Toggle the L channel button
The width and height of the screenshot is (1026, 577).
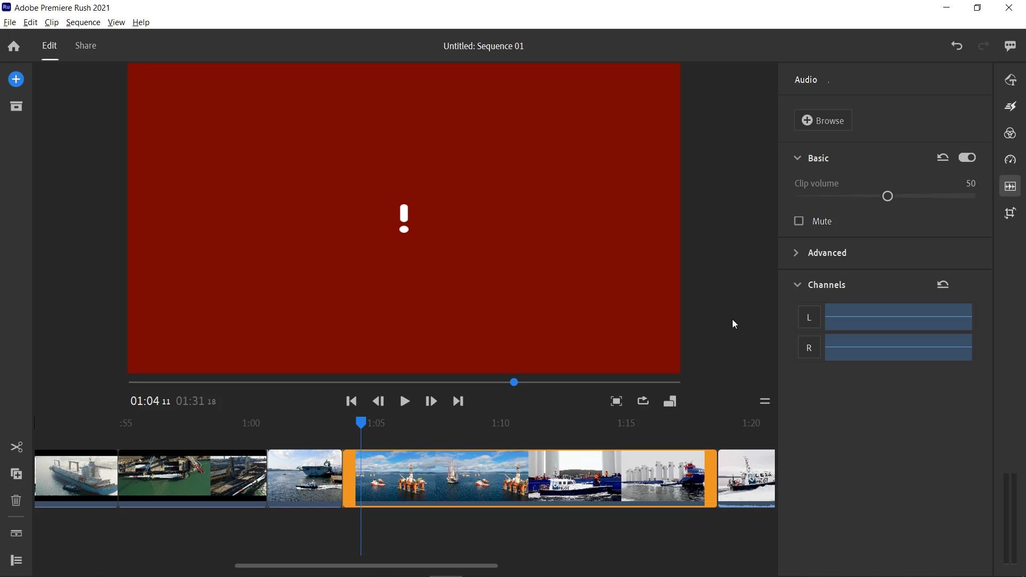pos(809,317)
